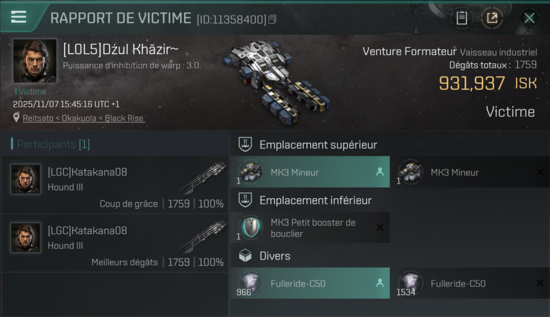Open the Reitsato < Okakuola < Black Rise location link
Viewport: 550px width, 317px height.
[x=83, y=118]
